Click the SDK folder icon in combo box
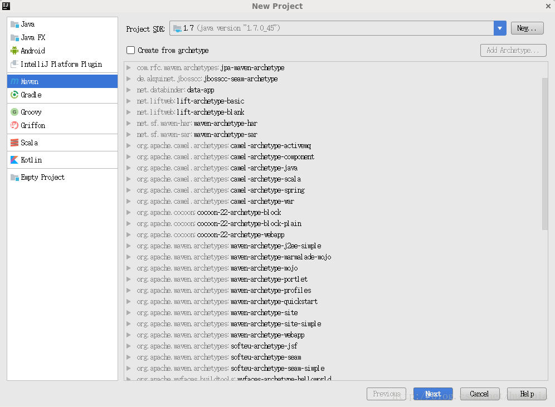555x407 pixels. point(177,28)
